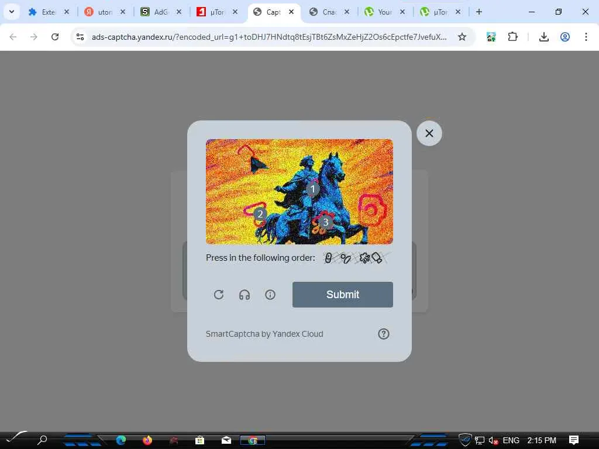Click the muted volume tray icon
The width and height of the screenshot is (599, 449).
tap(493, 441)
